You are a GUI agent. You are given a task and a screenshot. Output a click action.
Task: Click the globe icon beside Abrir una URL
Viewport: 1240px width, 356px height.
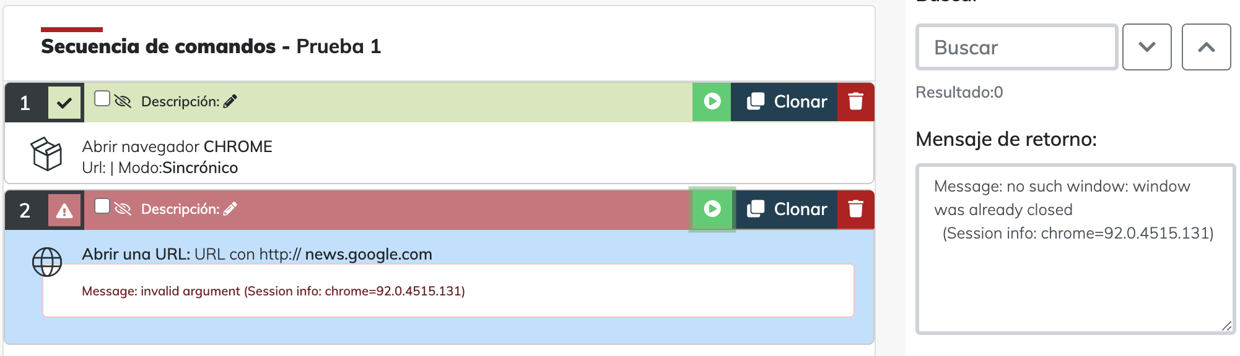point(47,262)
